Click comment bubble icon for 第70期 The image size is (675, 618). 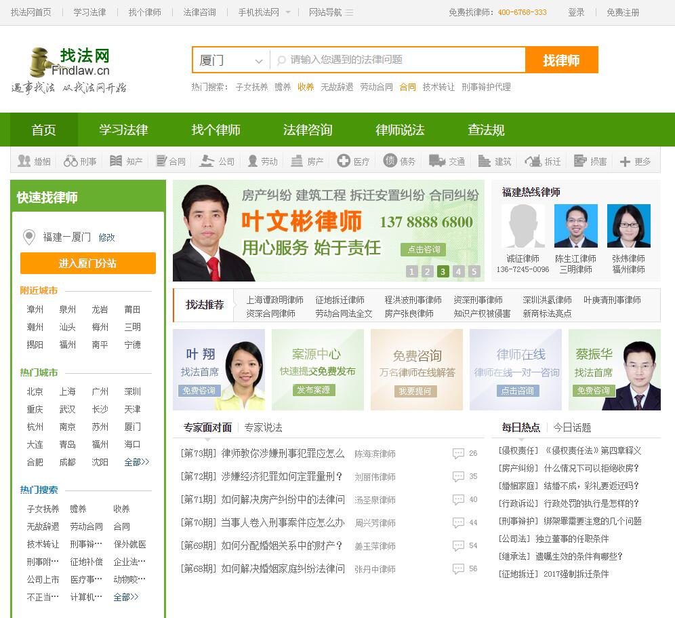coord(458,523)
